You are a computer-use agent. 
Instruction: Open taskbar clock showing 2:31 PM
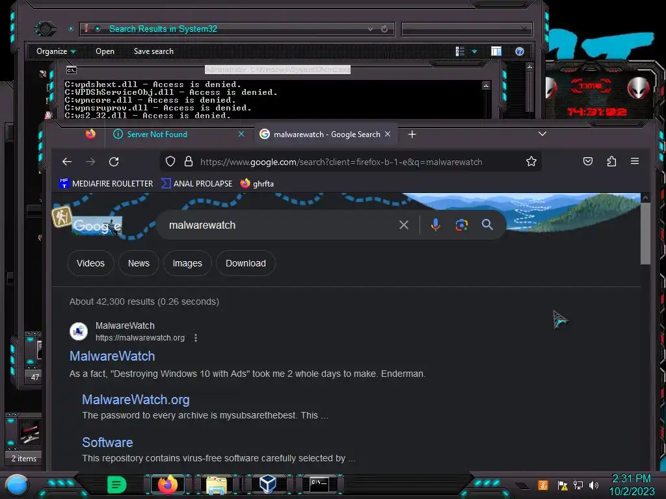(x=632, y=485)
